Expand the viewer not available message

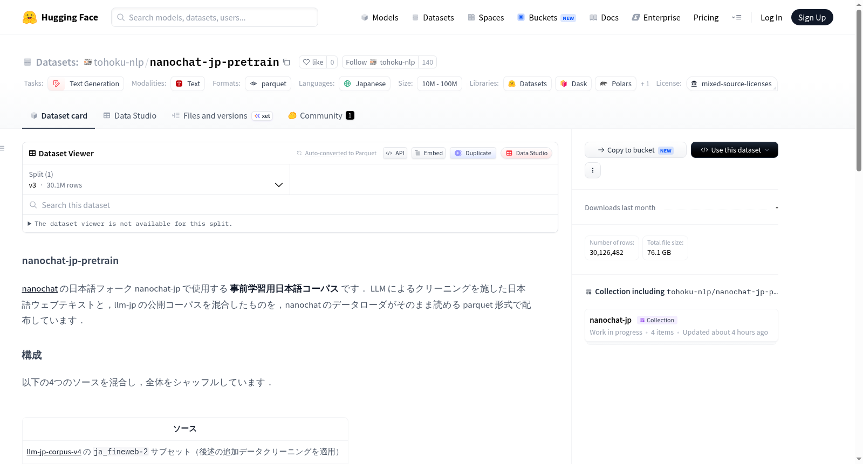click(130, 224)
